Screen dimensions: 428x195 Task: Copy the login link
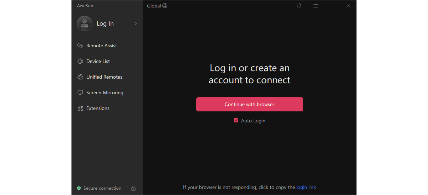pyautogui.click(x=306, y=187)
